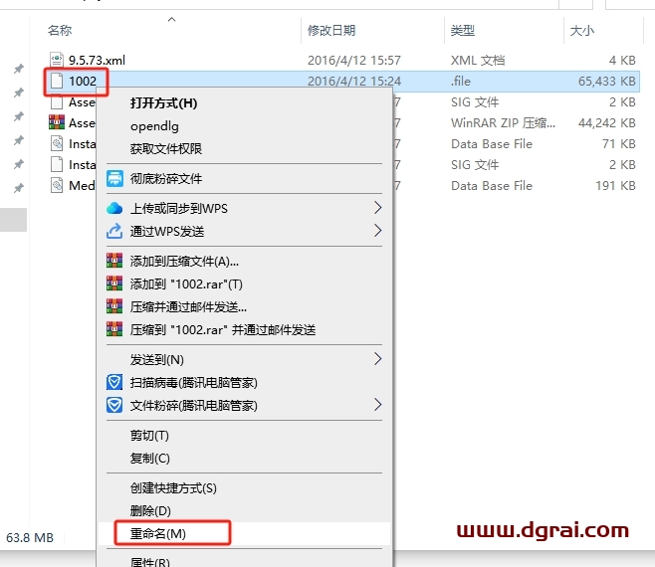Click date 2016/4/12 15:57
Viewport: 655px width, 567px height.
pos(354,60)
